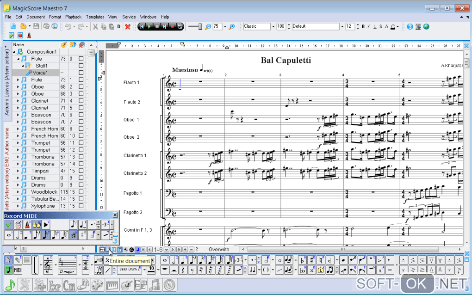Viewport: 472px width, 295px height.
Task: Select the guitar tab at bottom
Action: [126, 285]
